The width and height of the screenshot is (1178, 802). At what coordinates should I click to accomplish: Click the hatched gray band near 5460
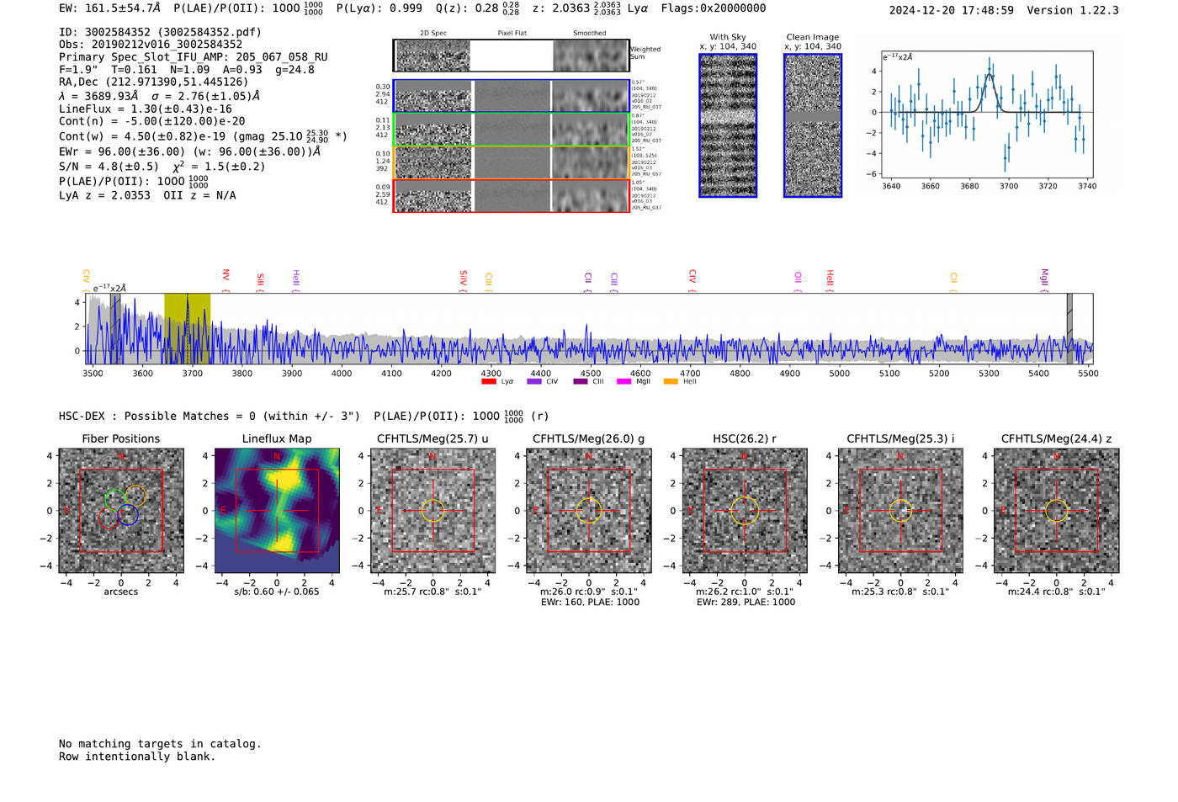[x=1069, y=329]
